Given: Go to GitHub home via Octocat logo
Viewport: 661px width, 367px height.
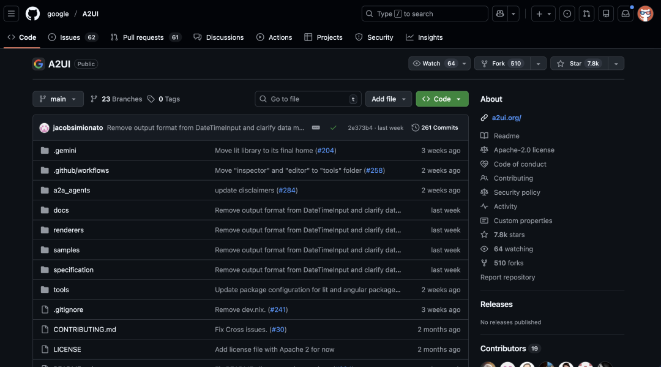Looking at the screenshot, I should (x=32, y=14).
